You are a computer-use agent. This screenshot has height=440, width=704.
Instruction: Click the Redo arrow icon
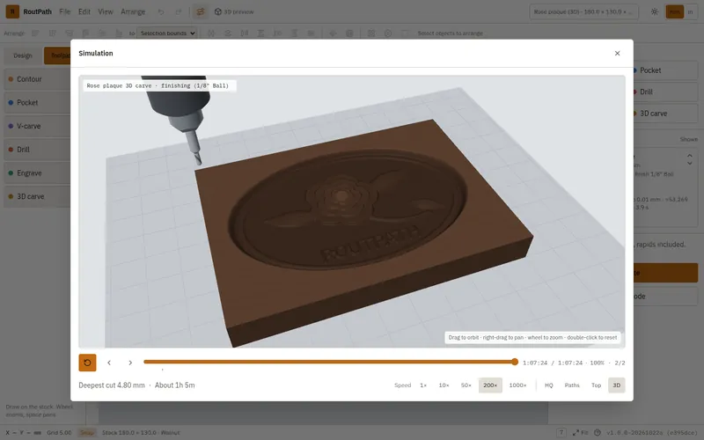click(179, 12)
